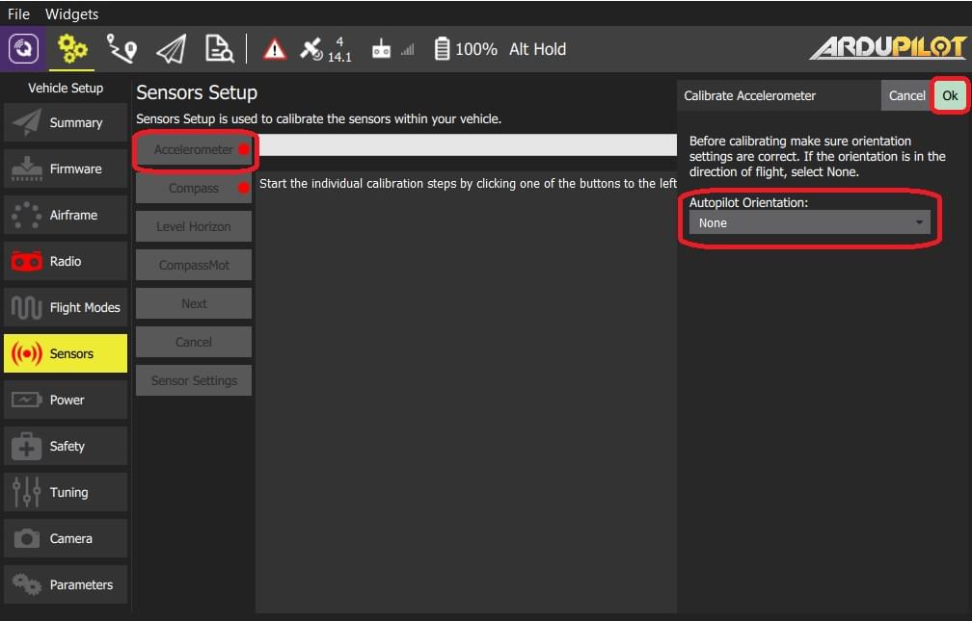Open the Plan view waypoint icon
This screenshot has width=972, height=621.
click(x=121, y=49)
